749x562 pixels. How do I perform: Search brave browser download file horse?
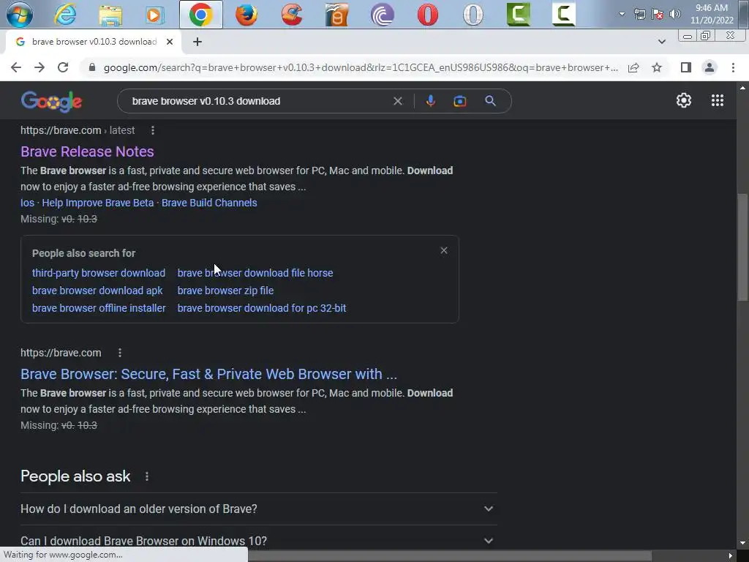[255, 273]
